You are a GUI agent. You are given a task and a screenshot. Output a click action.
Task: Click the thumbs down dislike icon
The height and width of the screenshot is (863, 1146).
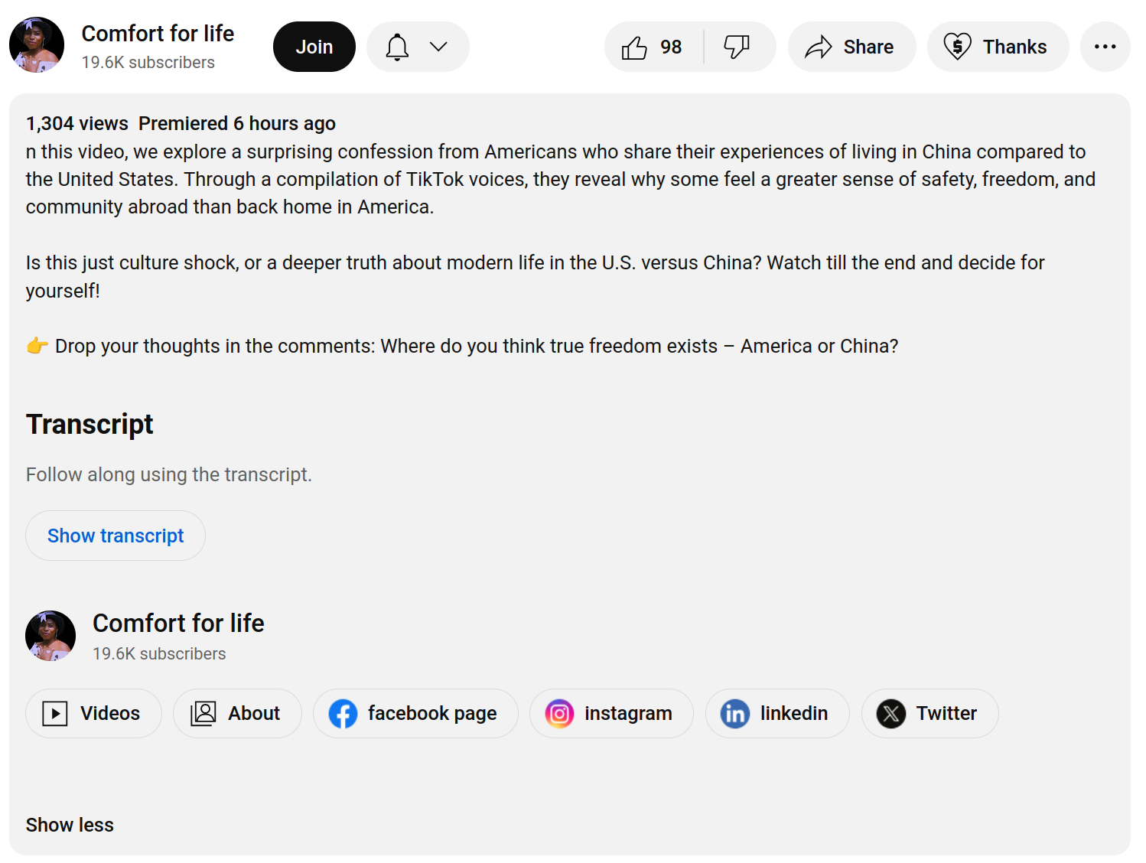[x=737, y=47]
